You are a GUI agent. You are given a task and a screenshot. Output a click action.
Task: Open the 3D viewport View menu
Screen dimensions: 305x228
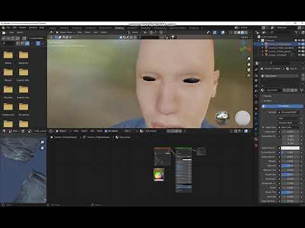pos(79,32)
